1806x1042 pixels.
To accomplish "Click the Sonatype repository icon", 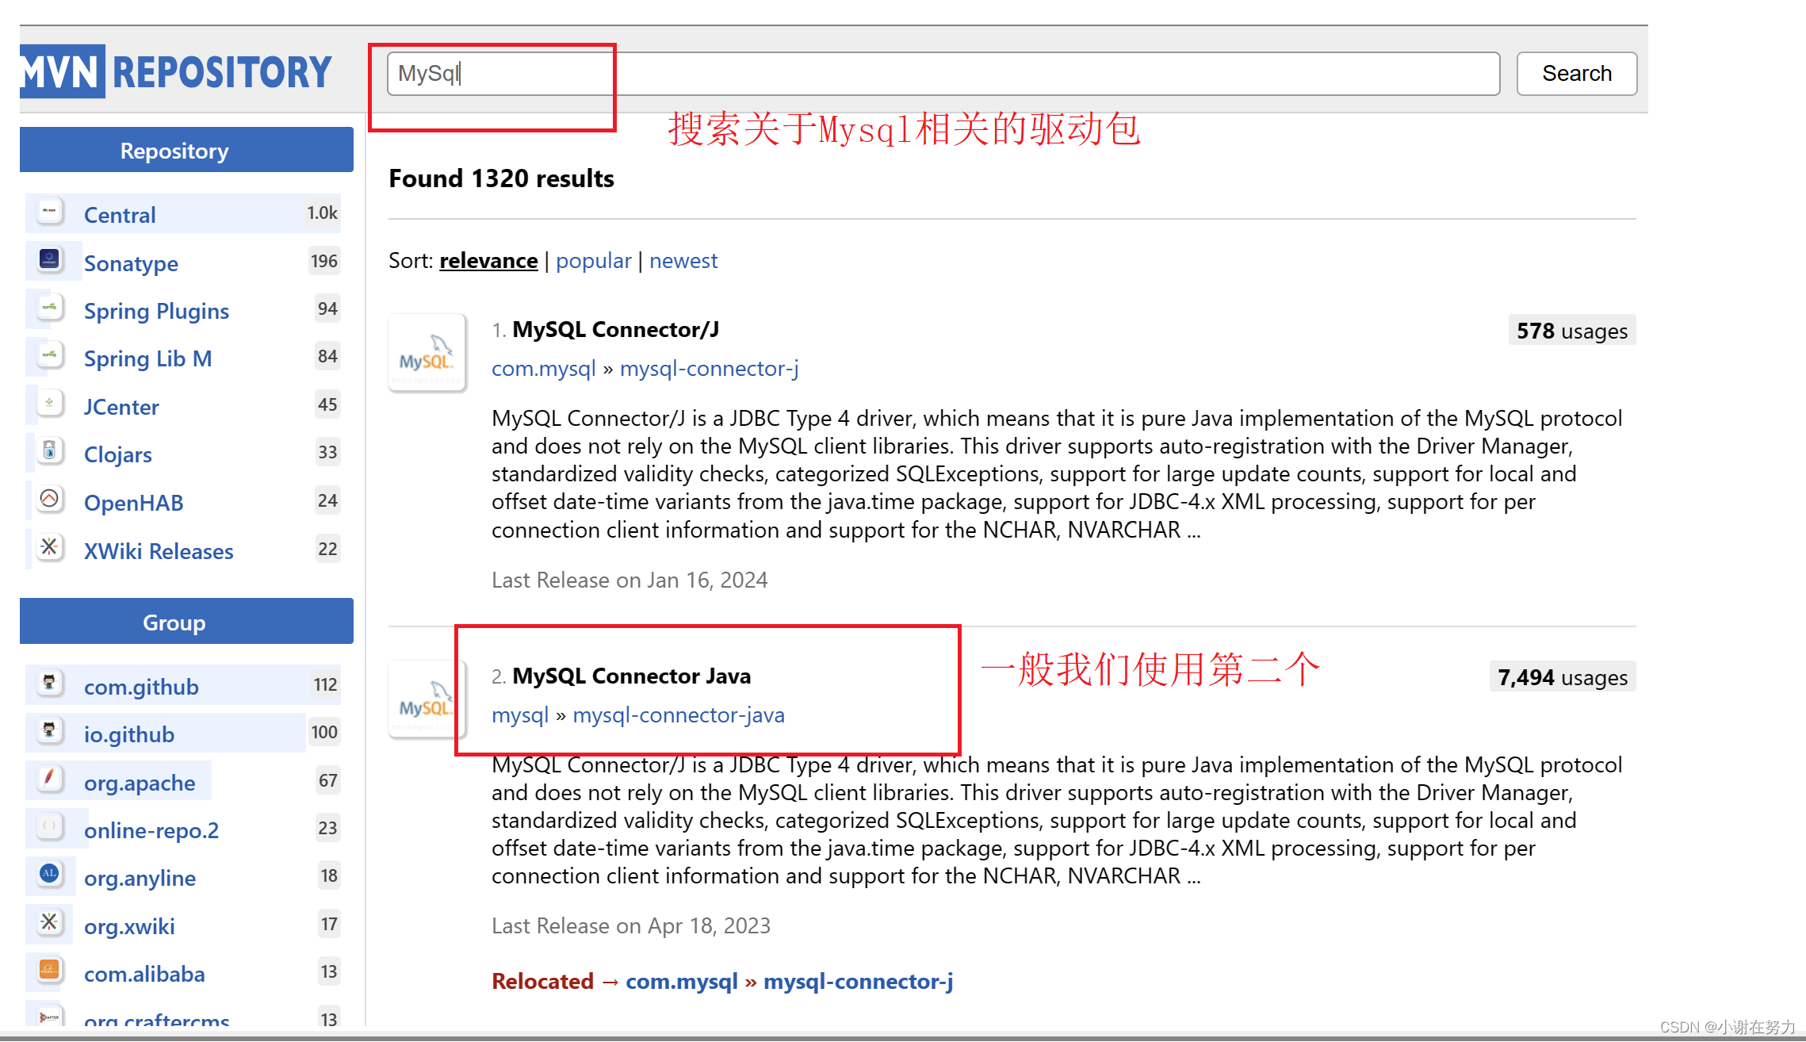I will click(x=50, y=260).
